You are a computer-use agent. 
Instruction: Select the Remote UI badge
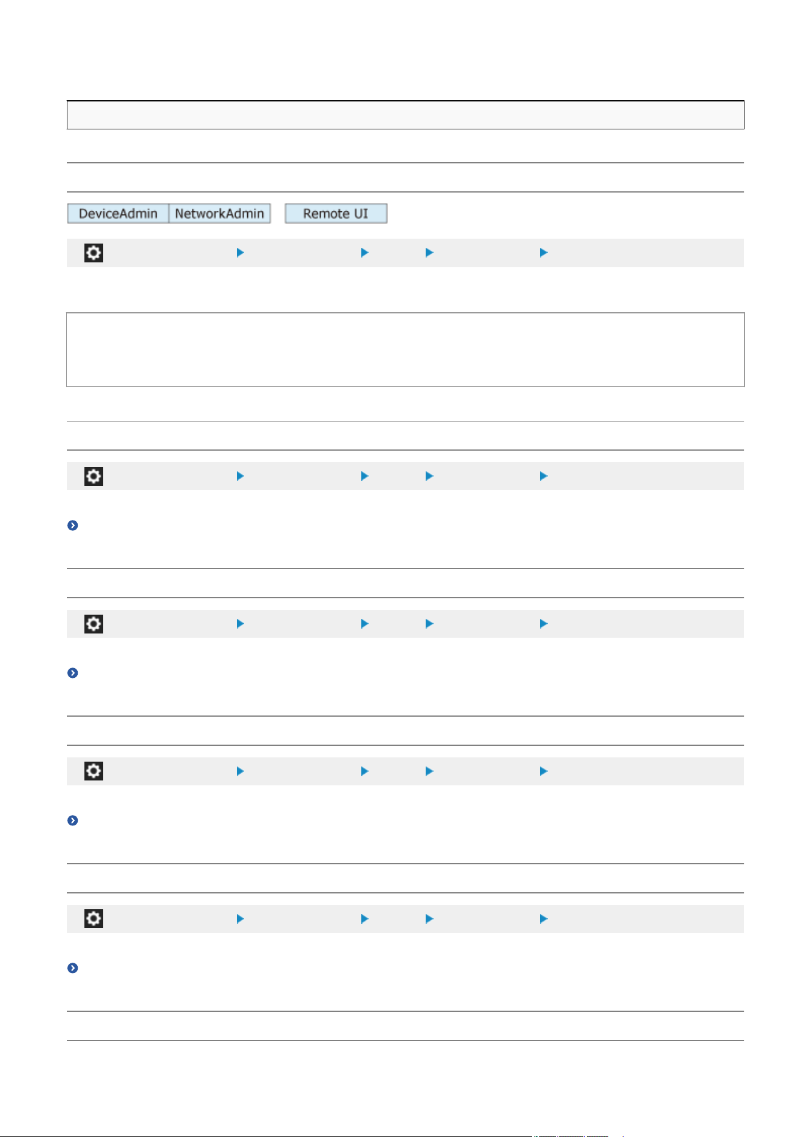(336, 213)
